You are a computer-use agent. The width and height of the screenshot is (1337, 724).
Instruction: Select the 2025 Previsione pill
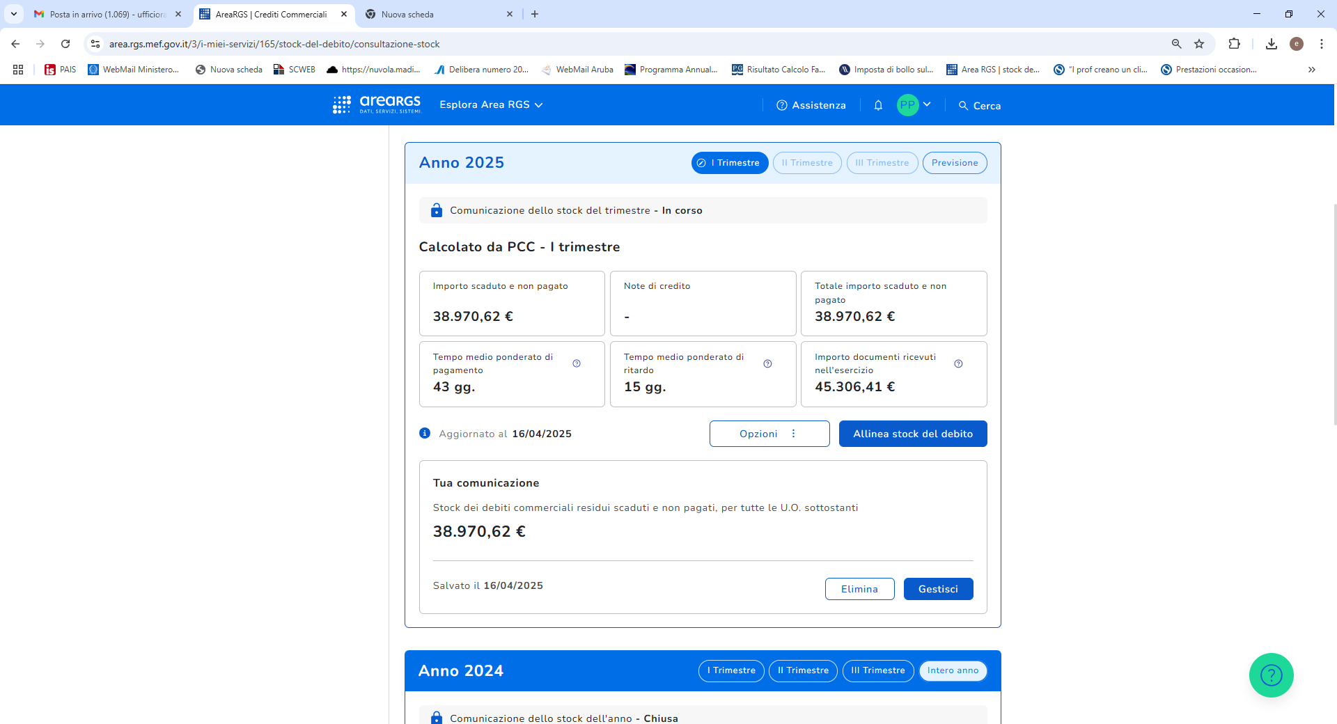[x=955, y=163]
